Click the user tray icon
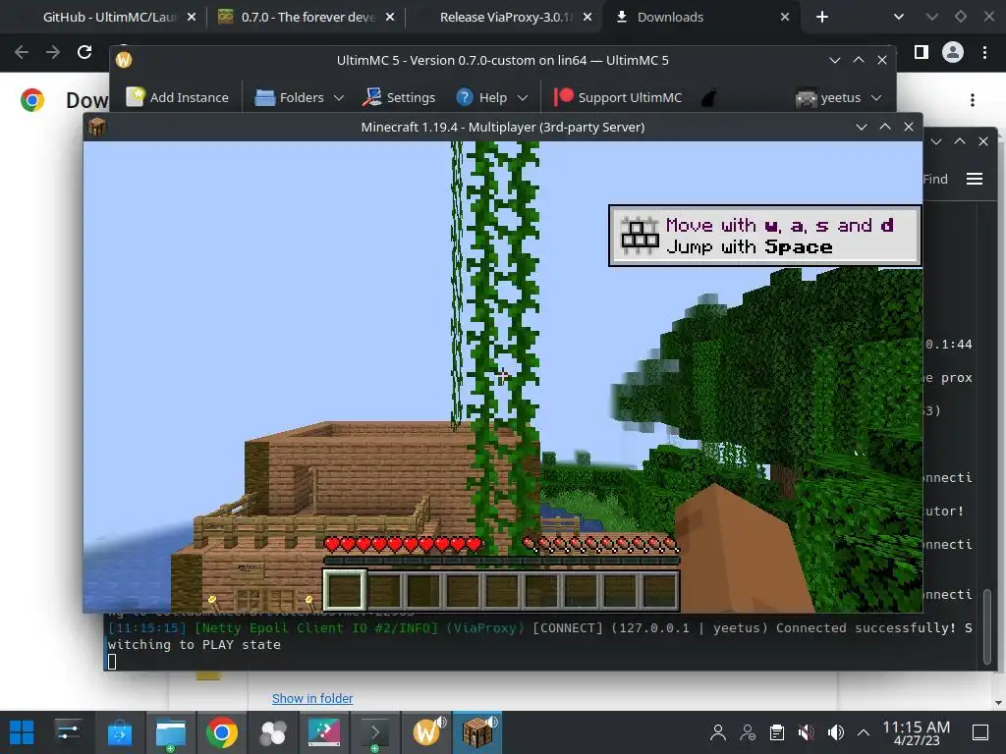Image resolution: width=1006 pixels, height=754 pixels. [x=718, y=732]
